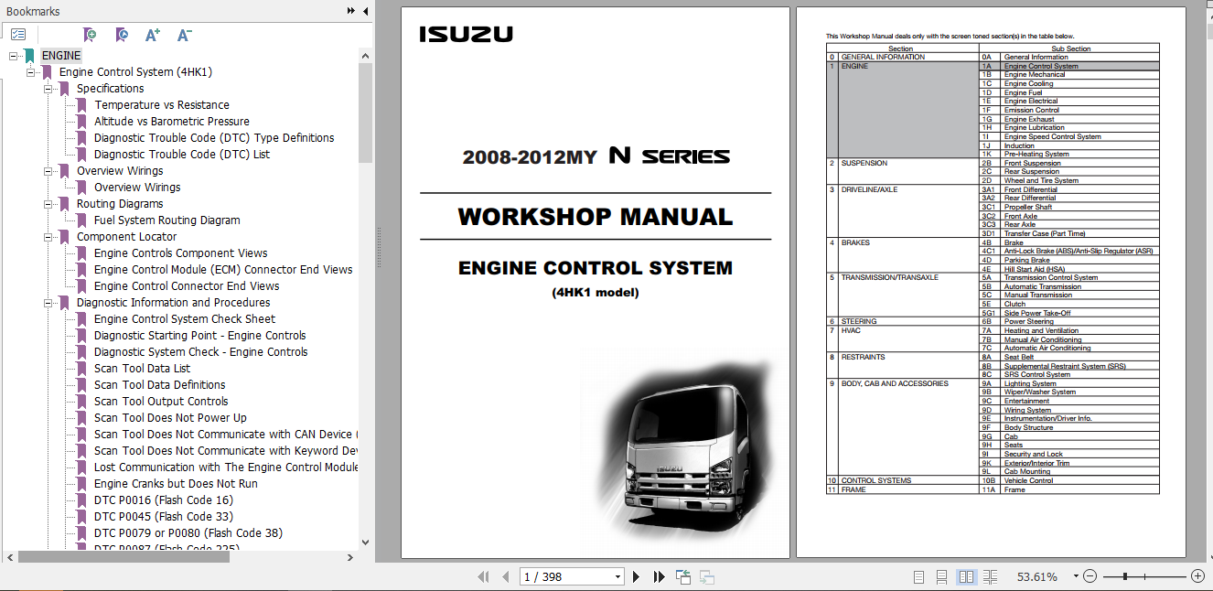Collapse the Bookmarks panel with left arrow
The image size is (1213, 591).
[x=366, y=11]
